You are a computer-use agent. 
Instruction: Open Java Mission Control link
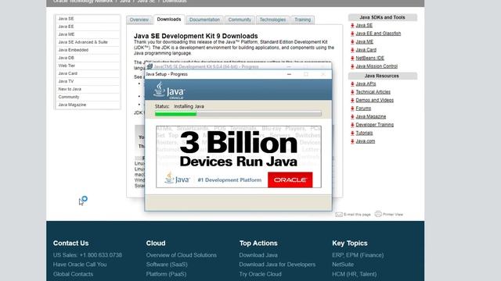(x=377, y=66)
